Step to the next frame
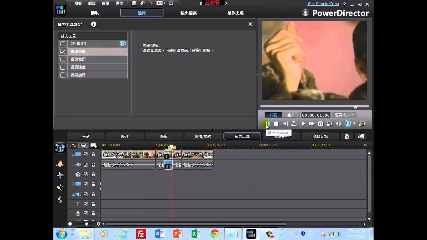 pos(303,124)
